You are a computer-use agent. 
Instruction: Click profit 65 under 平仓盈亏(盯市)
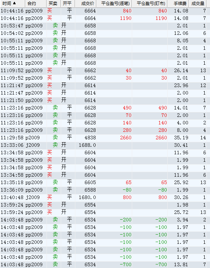coord(164,182)
